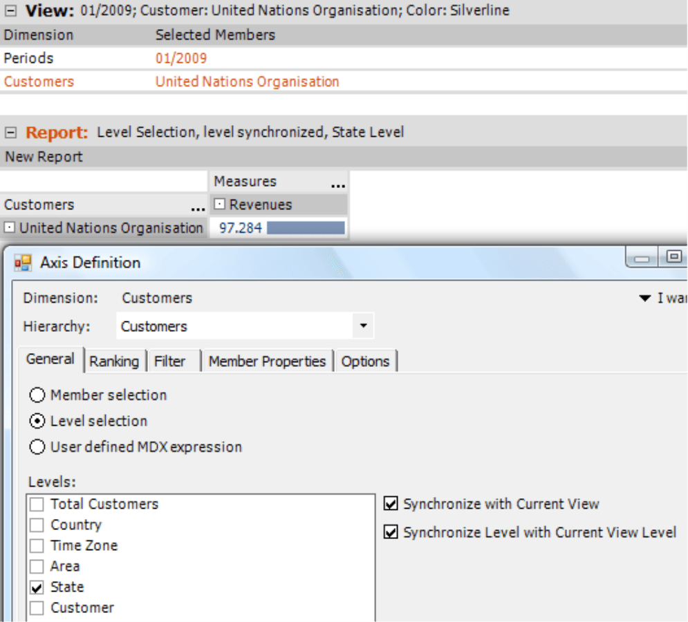Click the 01/2009 Periods member link

click(180, 58)
